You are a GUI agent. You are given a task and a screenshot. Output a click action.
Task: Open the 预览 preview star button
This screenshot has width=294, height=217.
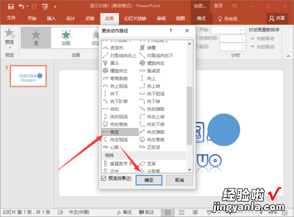click(9, 36)
